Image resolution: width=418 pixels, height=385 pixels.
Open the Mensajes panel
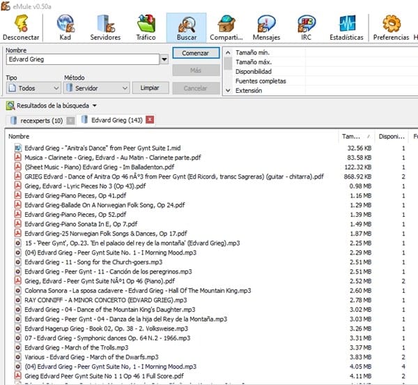tap(266, 27)
